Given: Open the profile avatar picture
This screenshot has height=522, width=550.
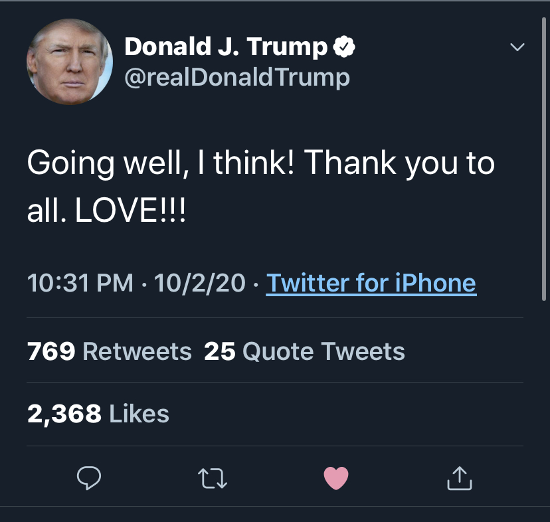Looking at the screenshot, I should [x=70, y=62].
